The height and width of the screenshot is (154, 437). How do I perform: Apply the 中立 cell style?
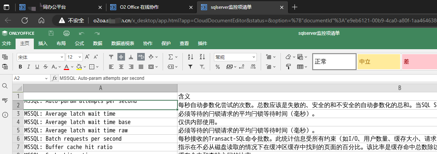378,62
